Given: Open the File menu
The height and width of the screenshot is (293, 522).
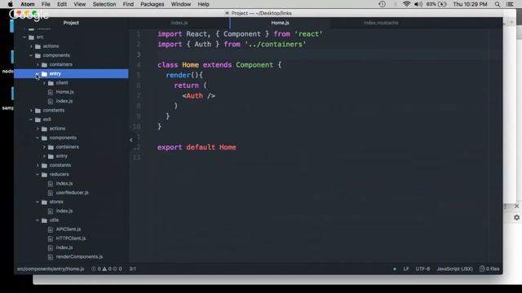Looking at the screenshot, I should pyautogui.click(x=46, y=4).
